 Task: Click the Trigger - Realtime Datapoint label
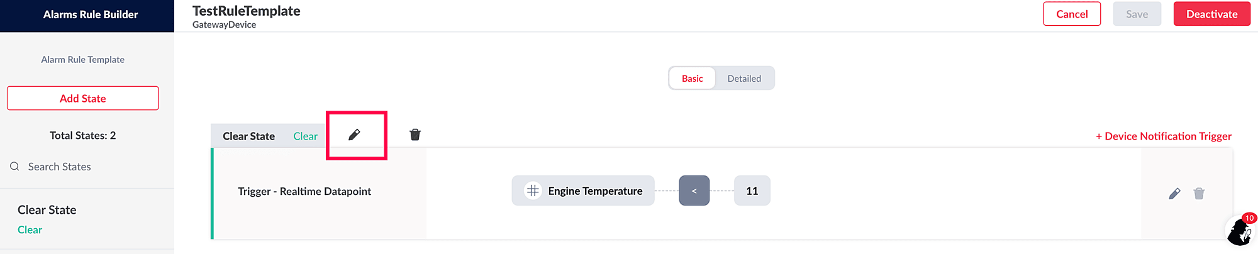304,191
